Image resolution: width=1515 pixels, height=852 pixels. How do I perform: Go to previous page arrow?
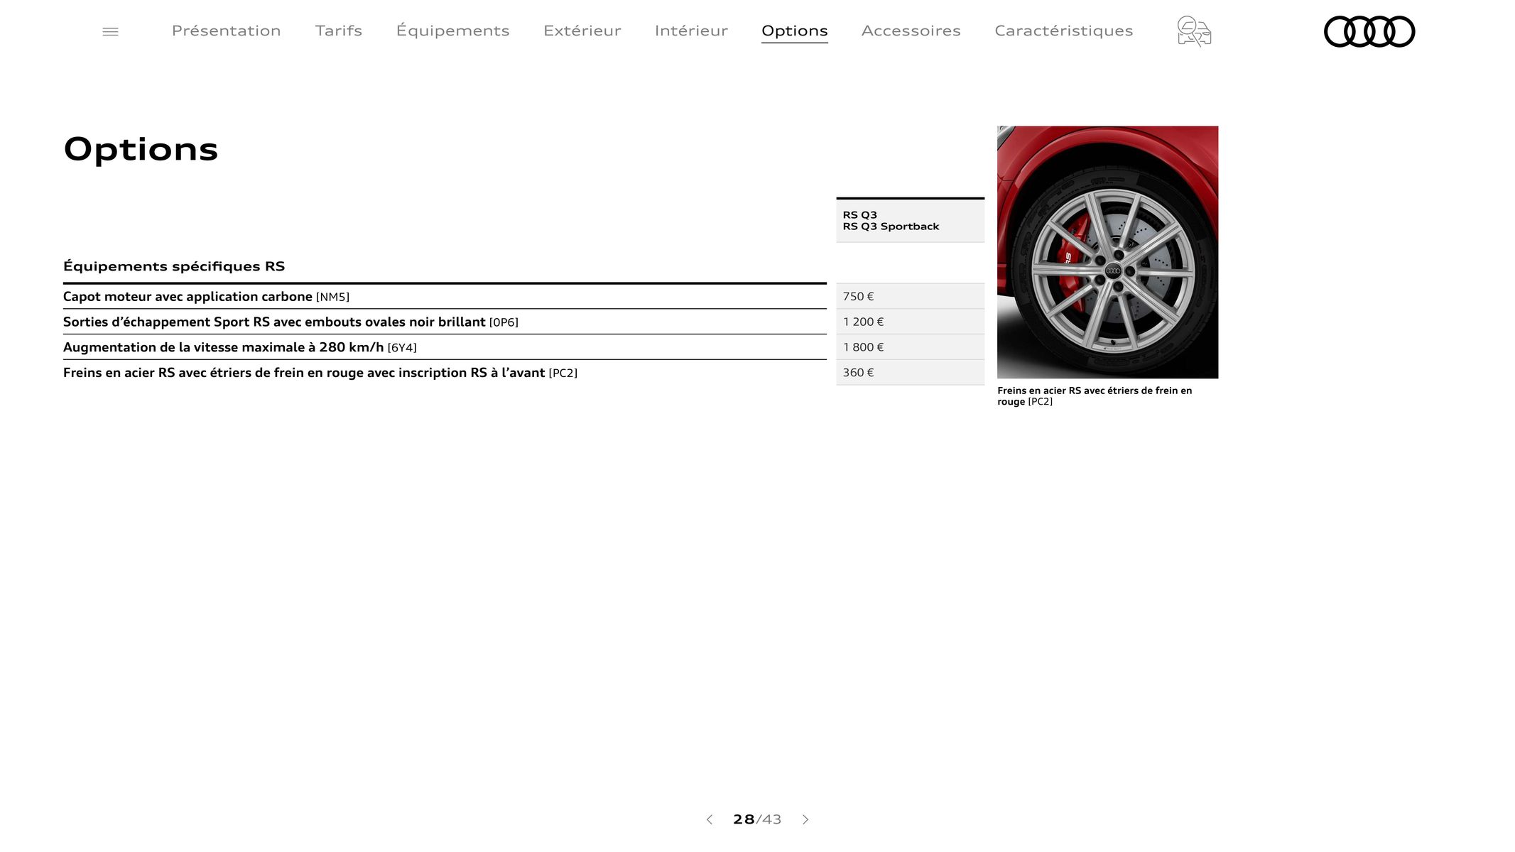point(709,819)
